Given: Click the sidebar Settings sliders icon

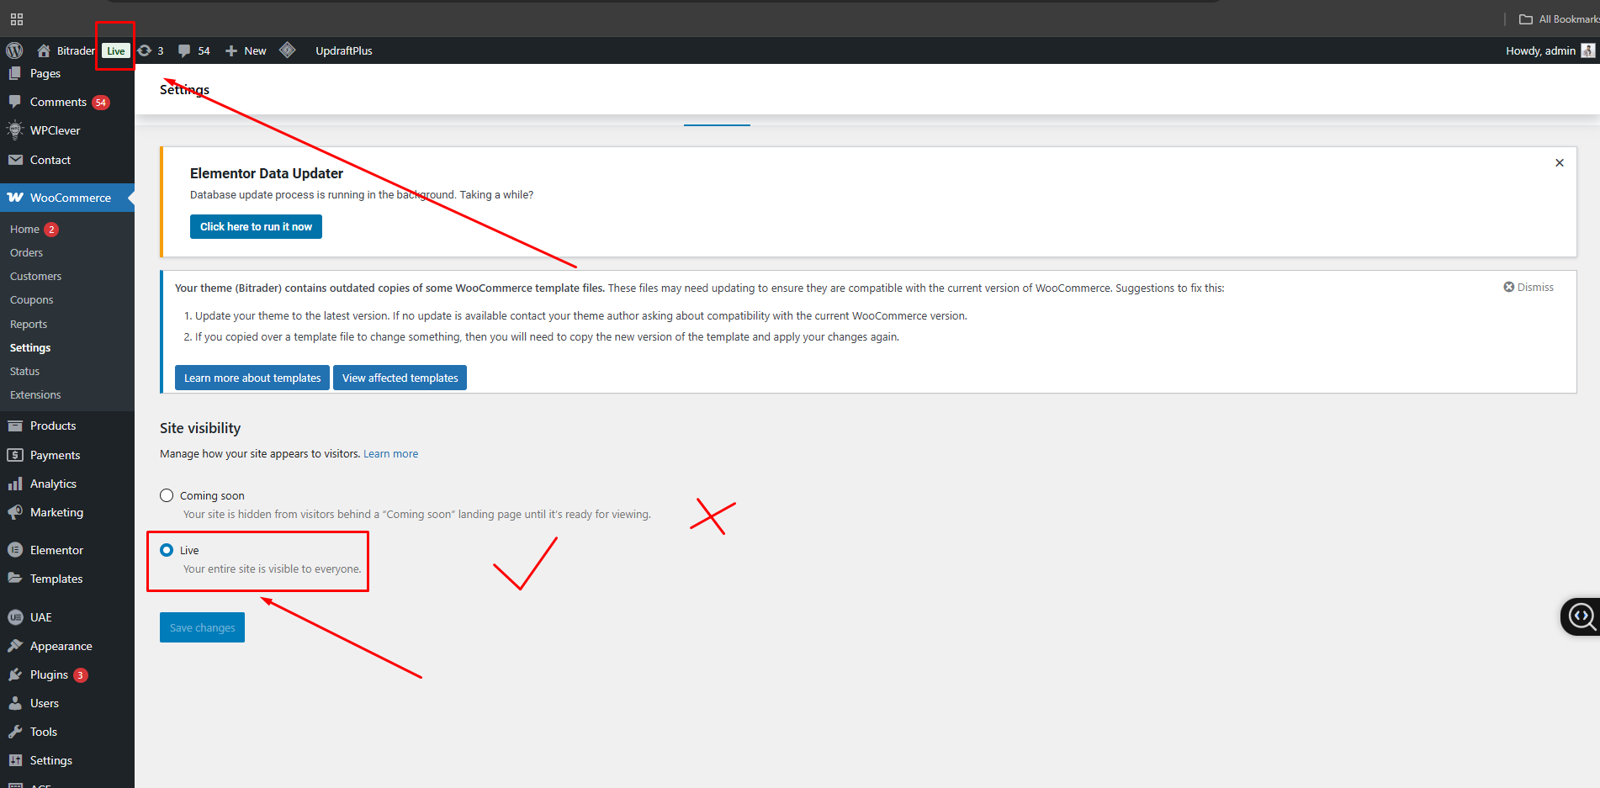Looking at the screenshot, I should point(14,760).
